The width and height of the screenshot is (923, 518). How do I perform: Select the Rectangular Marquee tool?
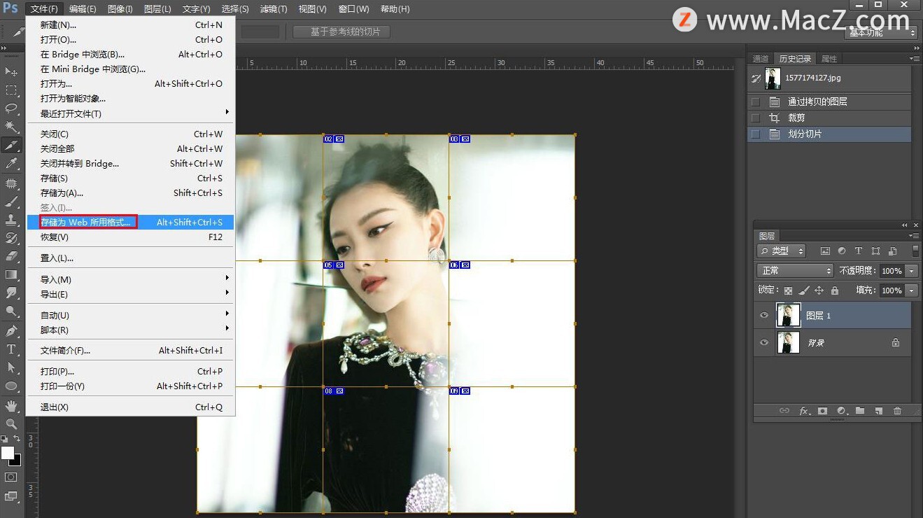pyautogui.click(x=12, y=90)
